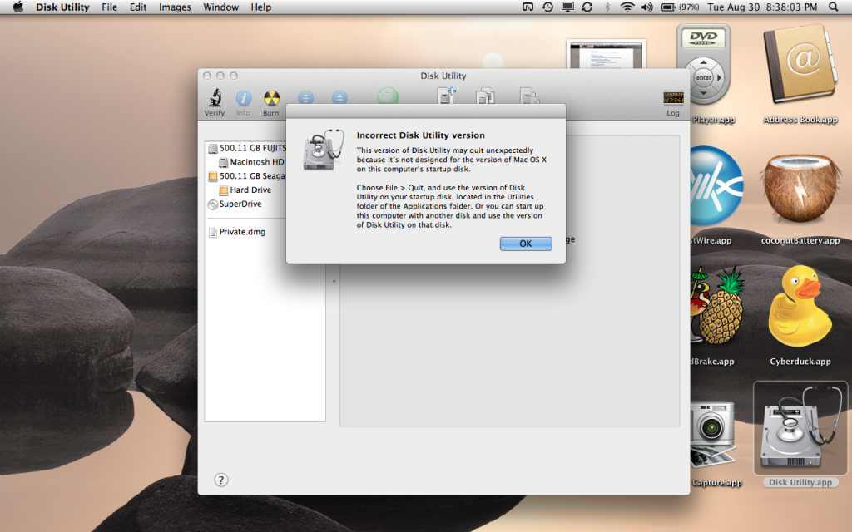Screen dimensions: 852x532
Task: Select the Disk Utility.app desktop icon
Action: [x=800, y=428]
